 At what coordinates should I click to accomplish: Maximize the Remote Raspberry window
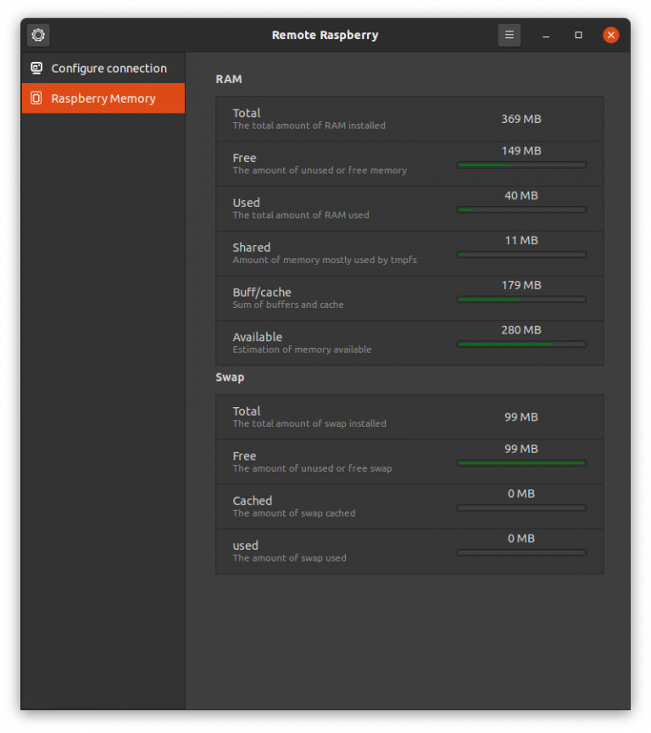578,35
